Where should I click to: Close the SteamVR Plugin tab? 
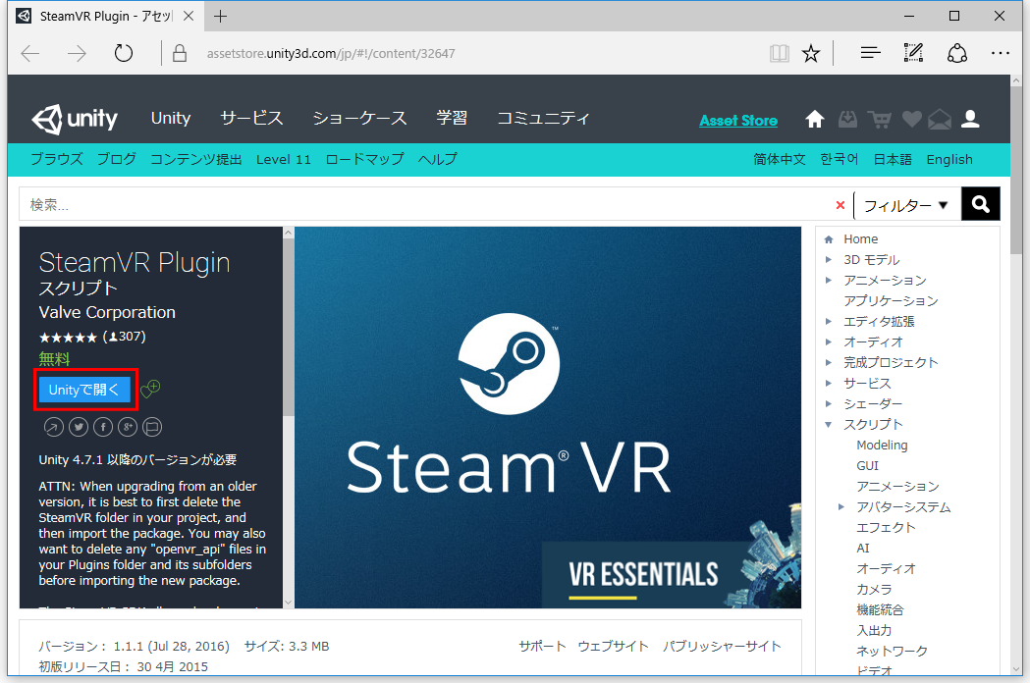[x=189, y=16]
